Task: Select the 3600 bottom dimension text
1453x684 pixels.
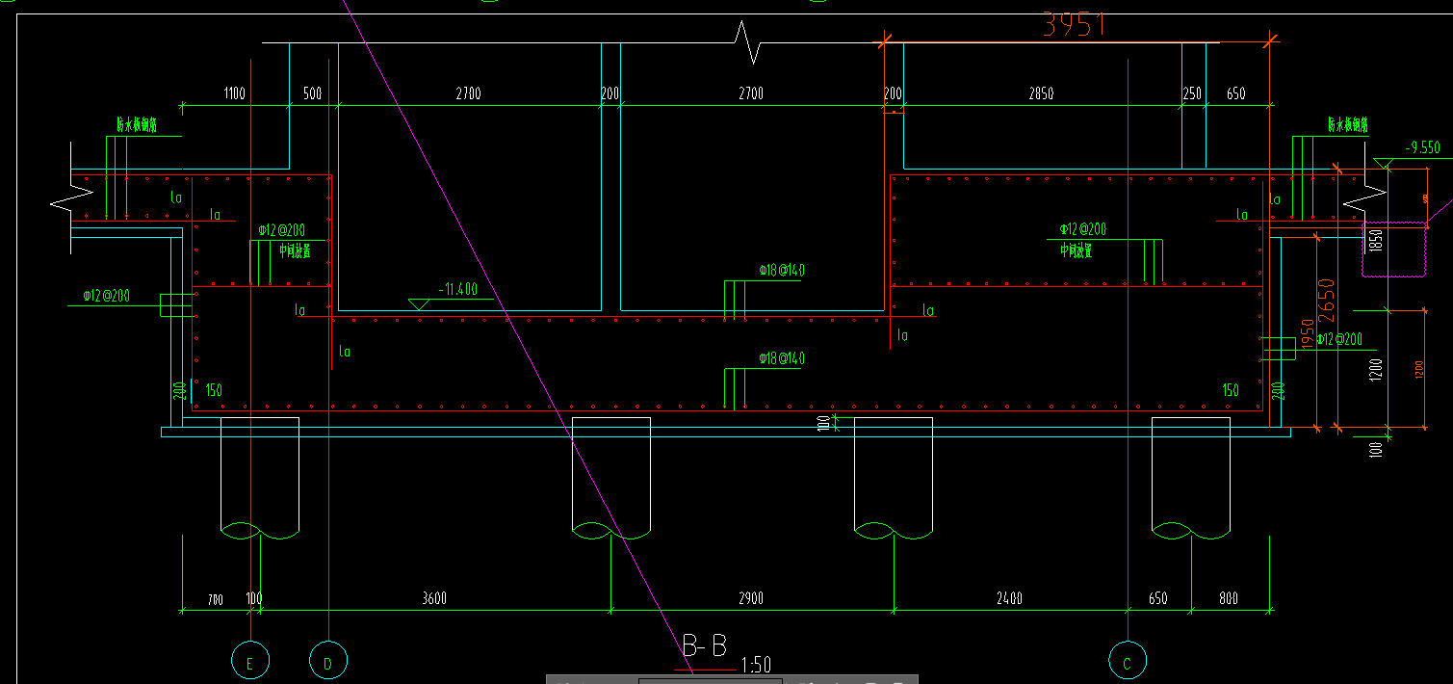Action: tap(434, 598)
